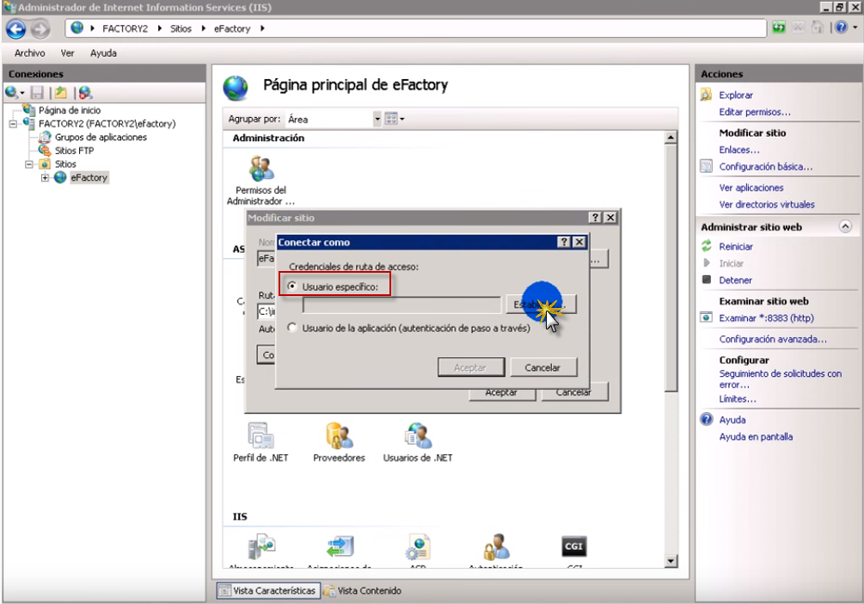Image resolution: width=864 pixels, height=604 pixels.
Task: Click the specific user name text field
Action: click(401, 305)
